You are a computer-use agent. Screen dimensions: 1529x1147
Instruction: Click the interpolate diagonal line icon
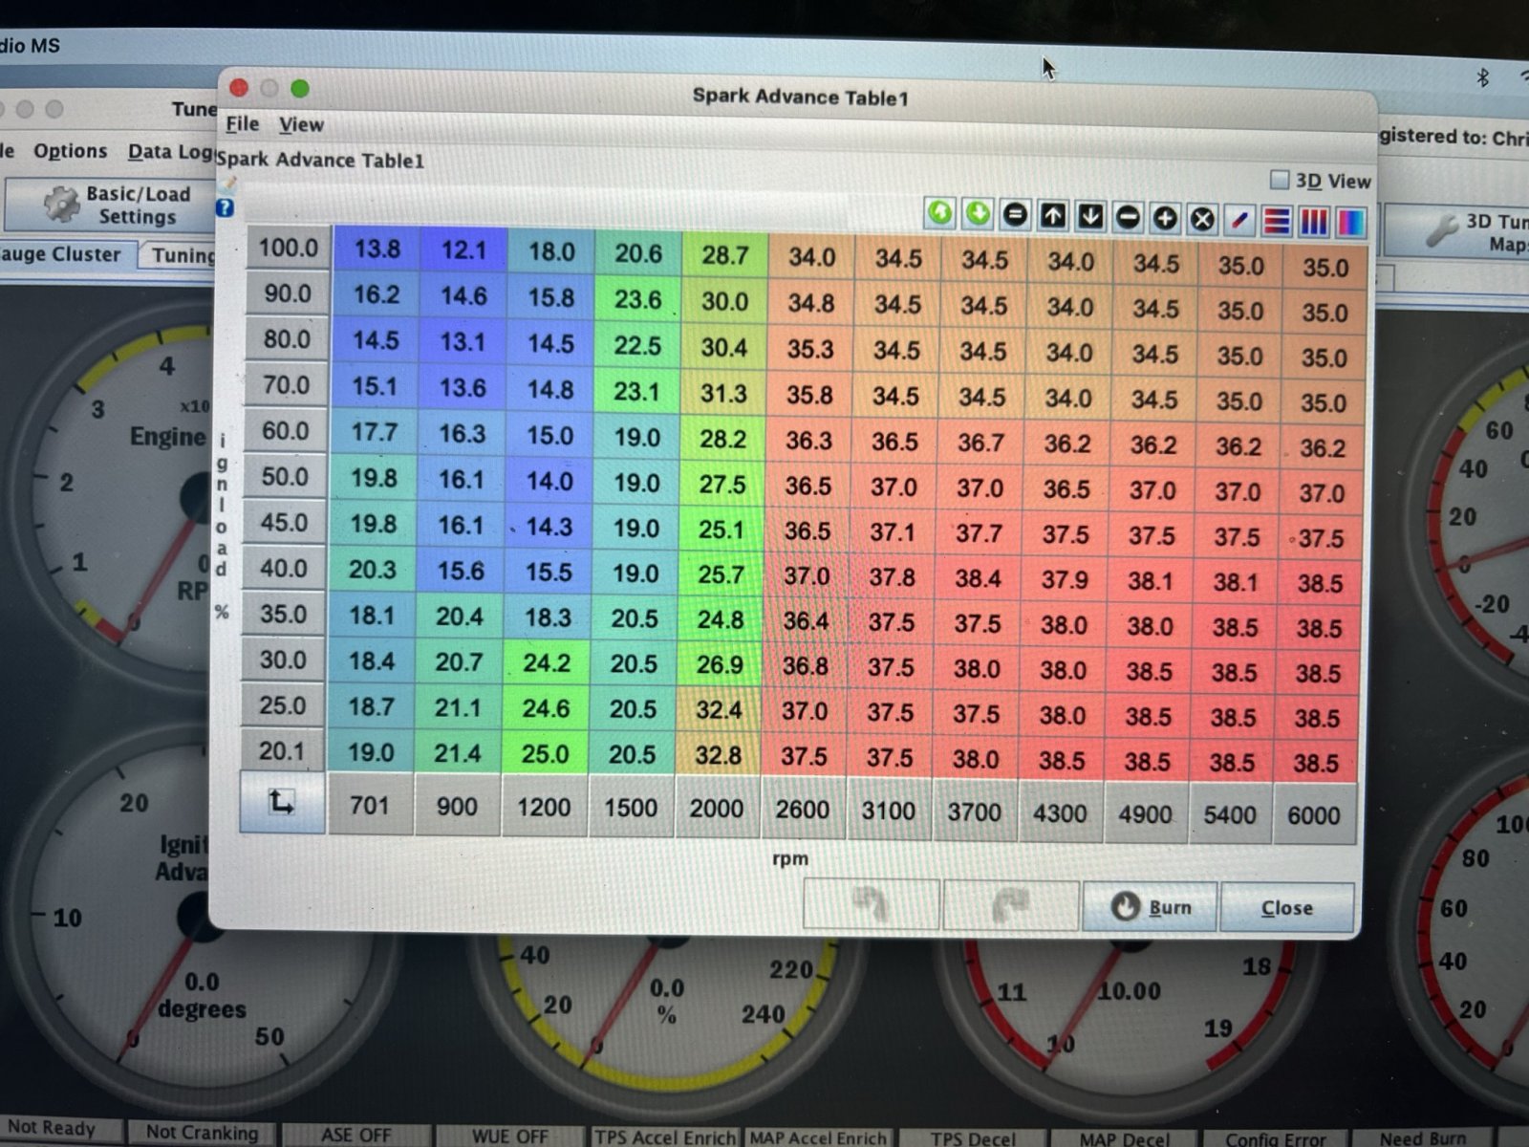pos(1239,221)
